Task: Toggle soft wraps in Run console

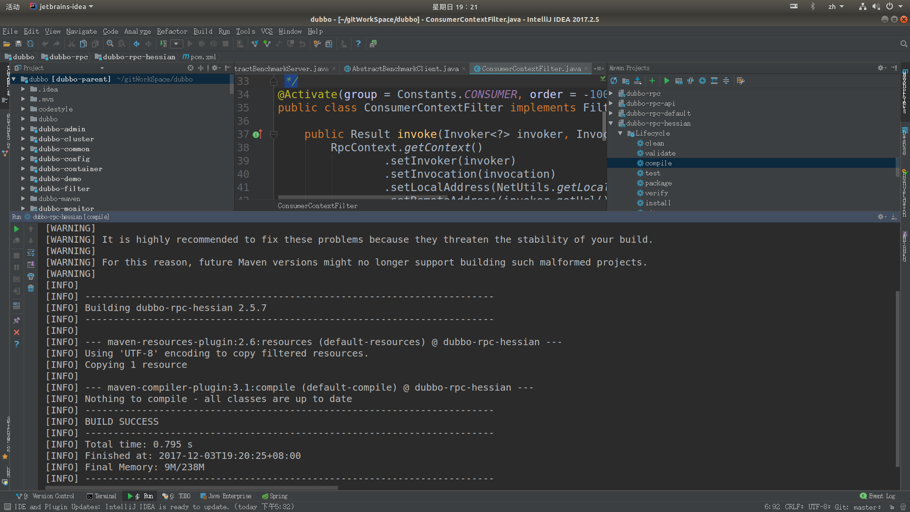Action: pyautogui.click(x=31, y=253)
